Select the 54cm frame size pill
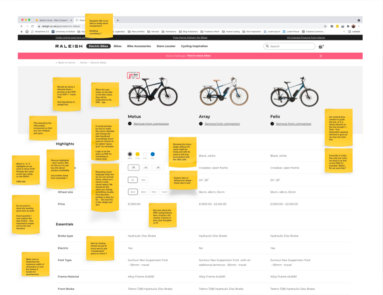Viewport: 383px width, 295px height. pos(165,192)
